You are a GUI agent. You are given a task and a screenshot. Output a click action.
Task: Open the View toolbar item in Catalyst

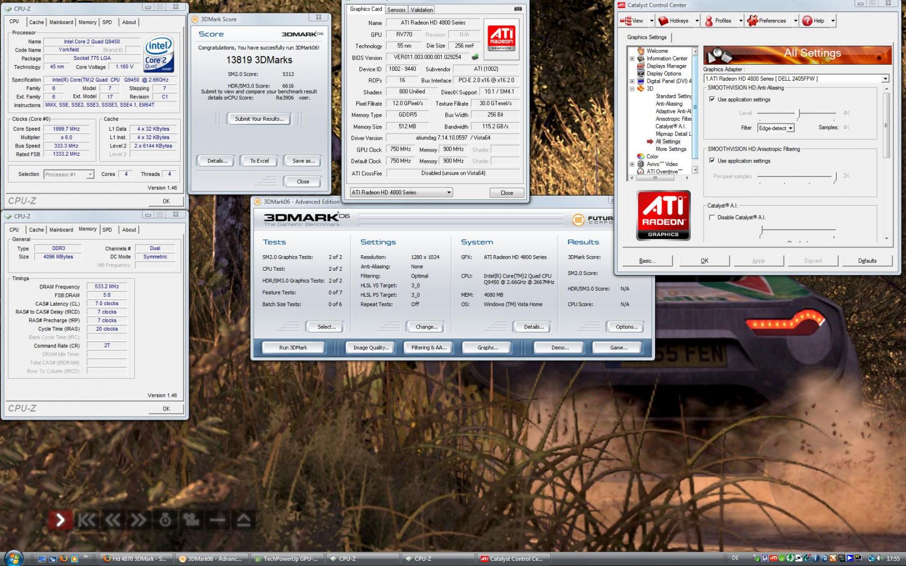pyautogui.click(x=632, y=21)
